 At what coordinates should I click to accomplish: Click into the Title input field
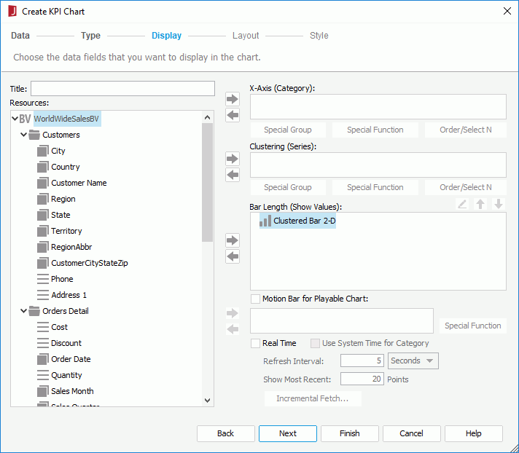coord(122,89)
